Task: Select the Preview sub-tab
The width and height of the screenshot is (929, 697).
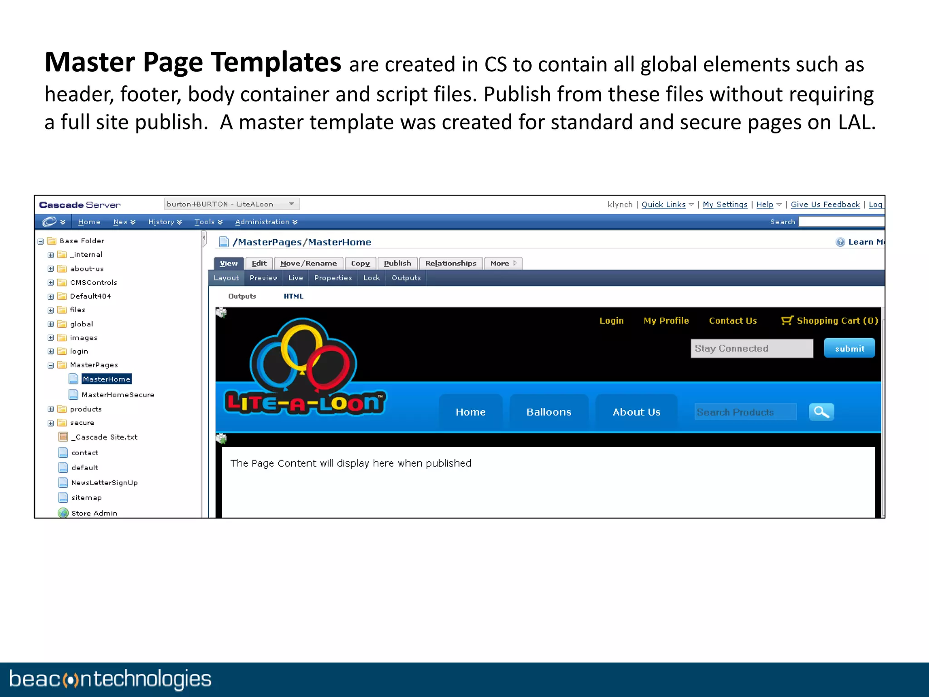Action: coord(263,278)
